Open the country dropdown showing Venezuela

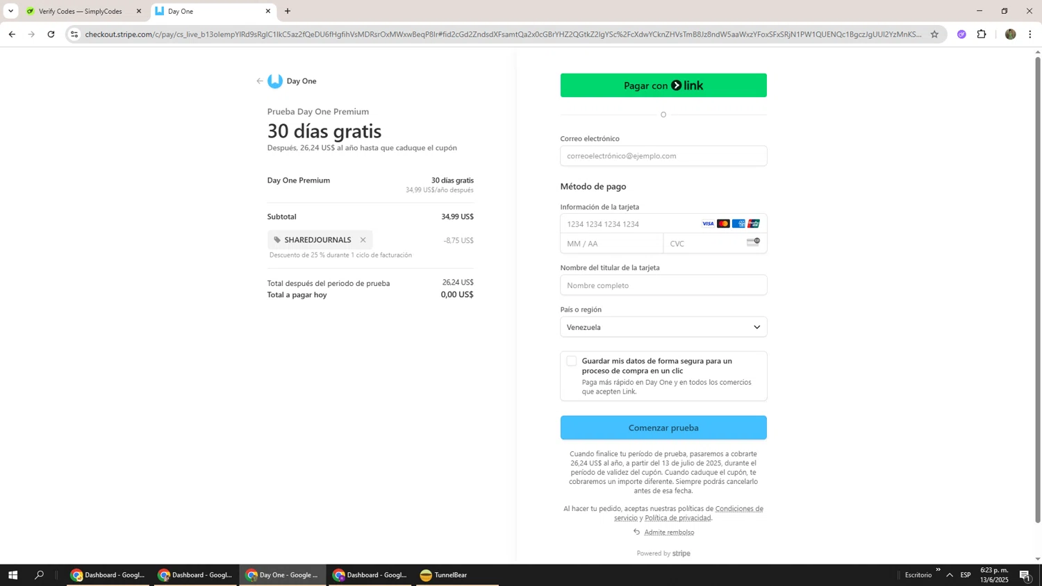[x=663, y=327]
